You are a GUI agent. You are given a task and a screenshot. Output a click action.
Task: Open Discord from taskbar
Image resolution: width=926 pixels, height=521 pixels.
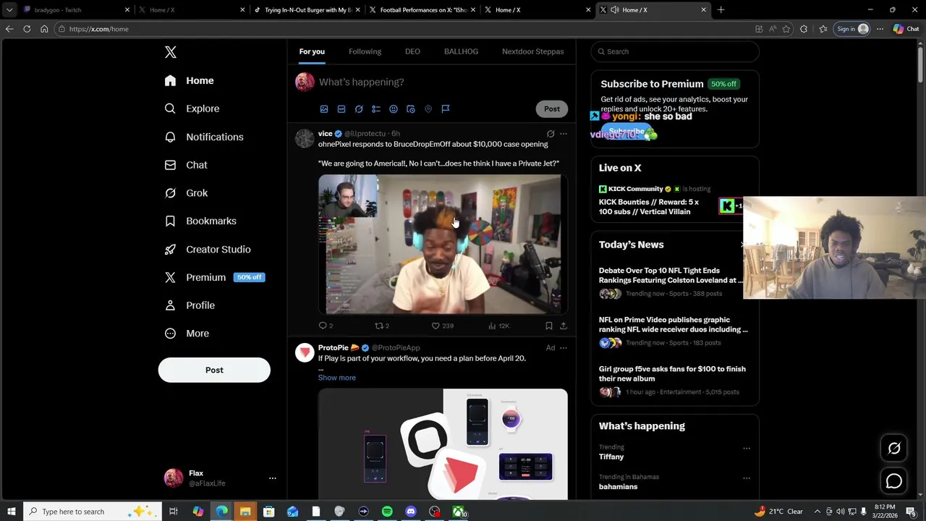(x=411, y=512)
